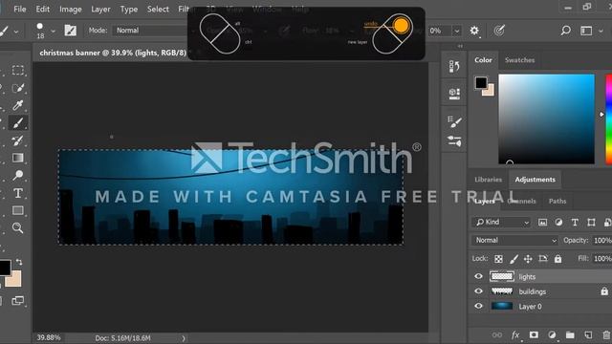Open the Properties panel icon
Viewport: 612px width, 344px height.
(x=454, y=94)
